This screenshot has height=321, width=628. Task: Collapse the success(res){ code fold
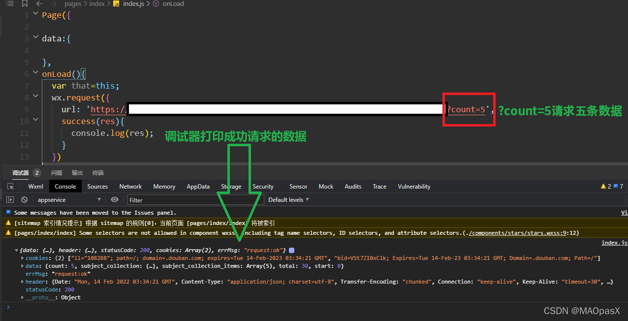point(35,121)
